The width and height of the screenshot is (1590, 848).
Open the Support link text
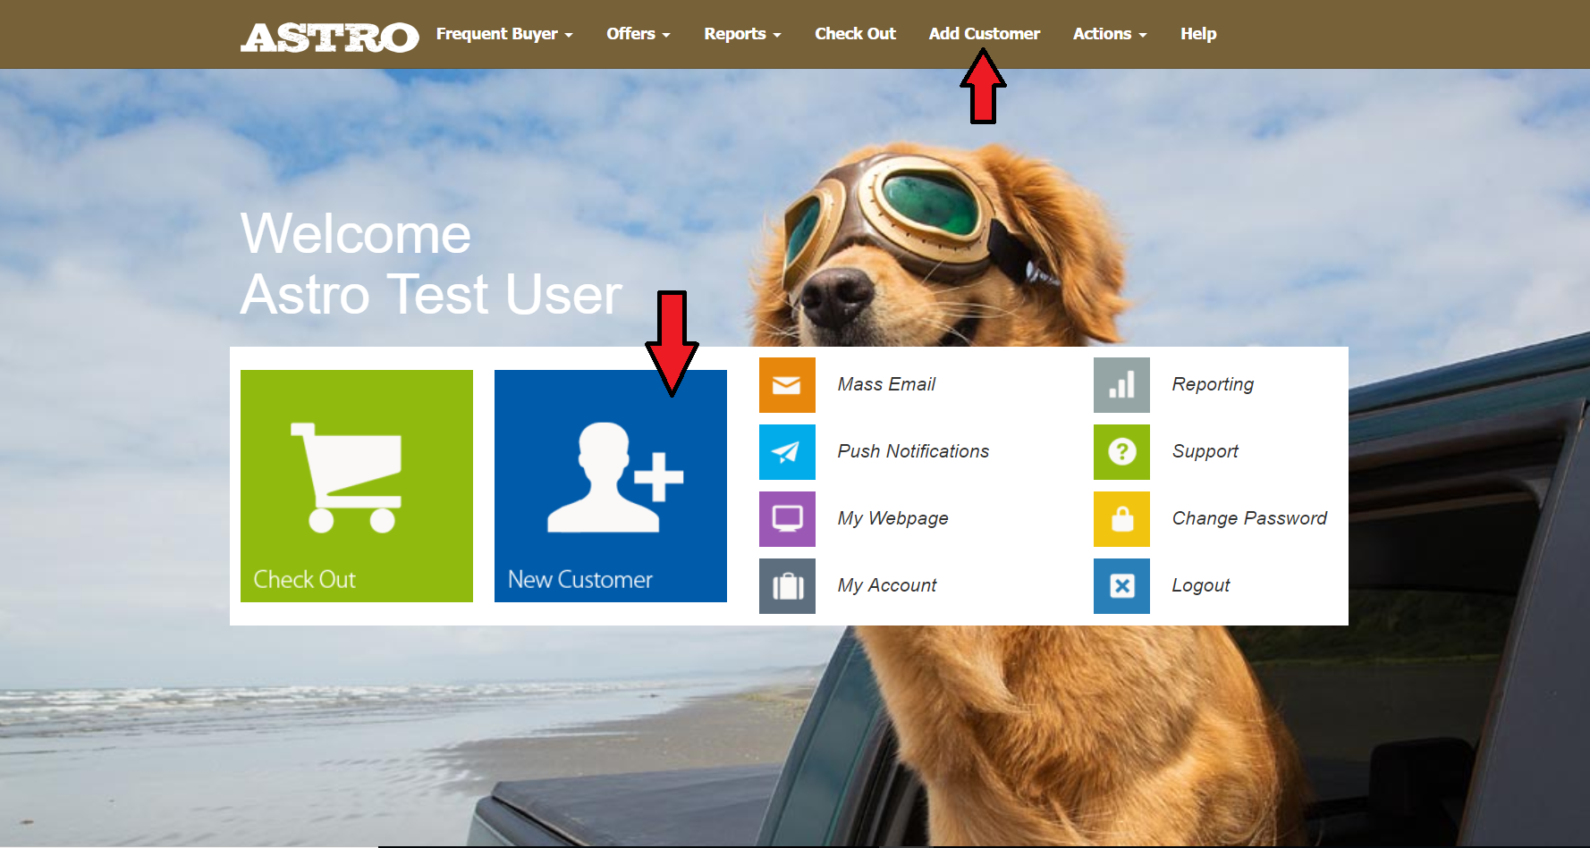(x=1205, y=451)
